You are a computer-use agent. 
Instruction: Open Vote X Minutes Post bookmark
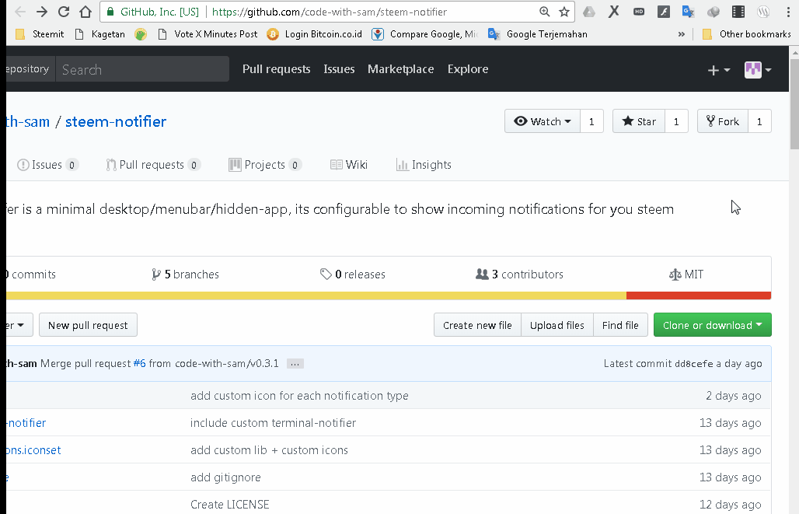point(208,34)
